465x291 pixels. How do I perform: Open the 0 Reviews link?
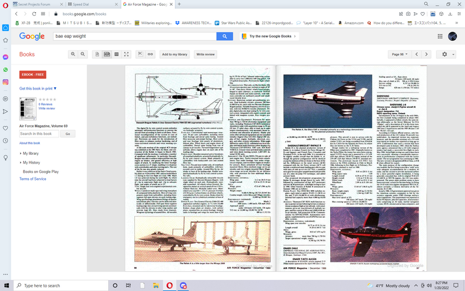(x=45, y=104)
